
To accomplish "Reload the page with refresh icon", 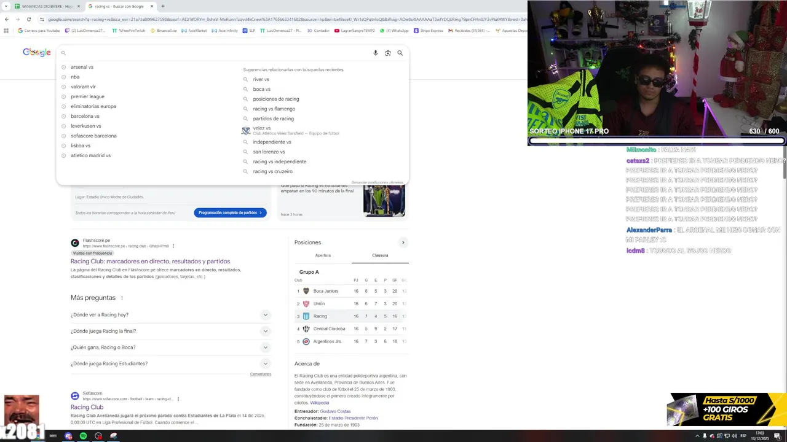I will tap(28, 19).
